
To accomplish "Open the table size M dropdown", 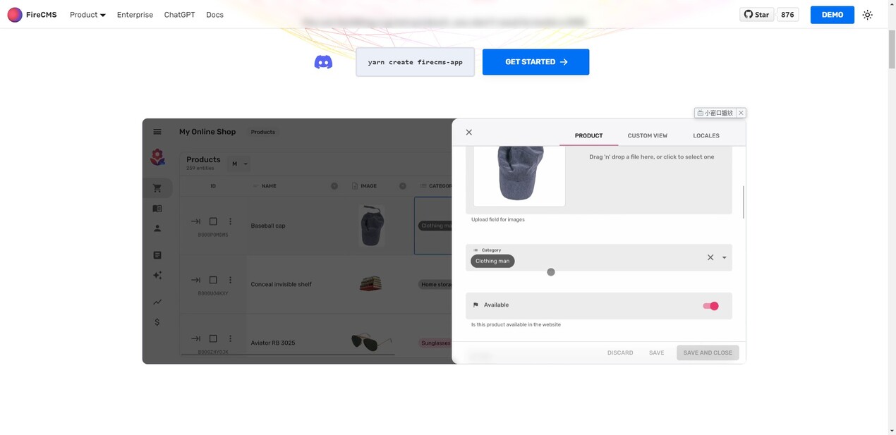I will point(240,164).
